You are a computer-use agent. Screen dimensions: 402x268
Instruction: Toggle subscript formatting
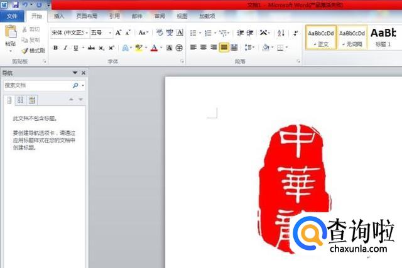click(x=102, y=48)
